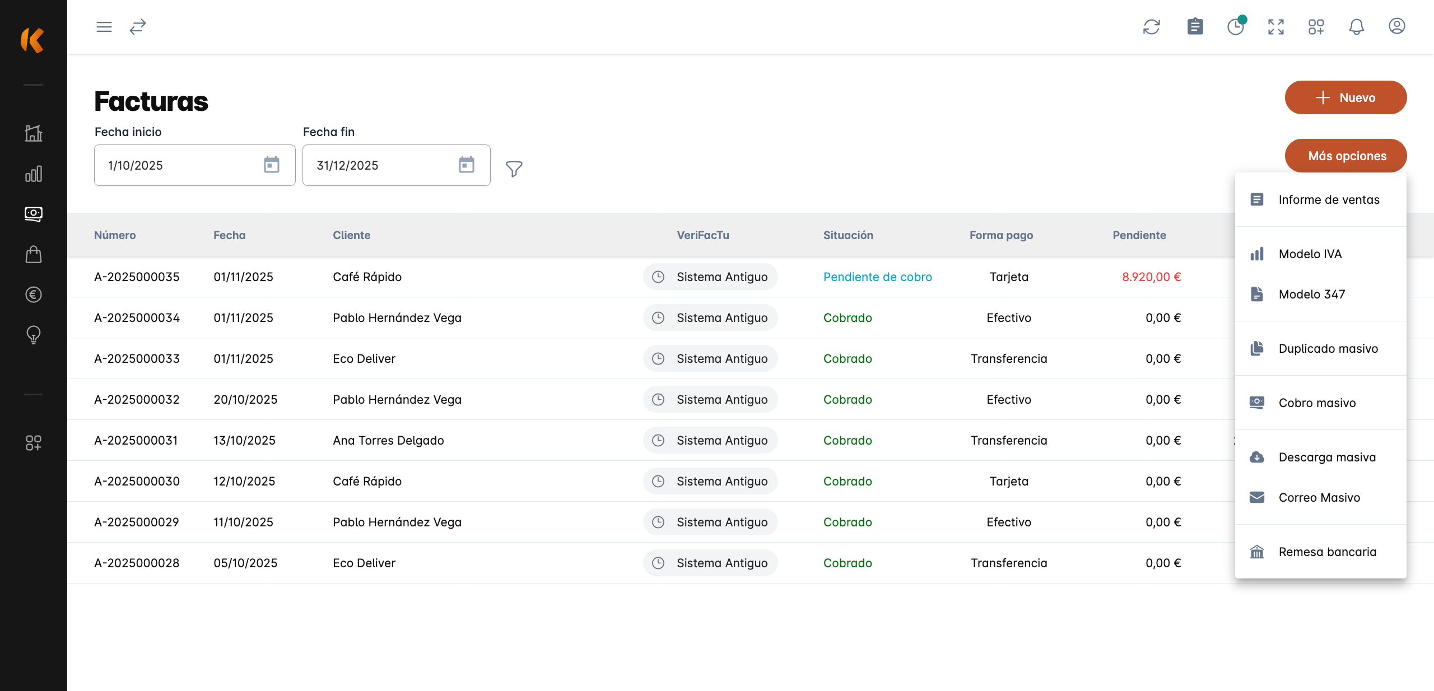Click the filter funnel icon
The width and height of the screenshot is (1434, 691).
pos(514,169)
